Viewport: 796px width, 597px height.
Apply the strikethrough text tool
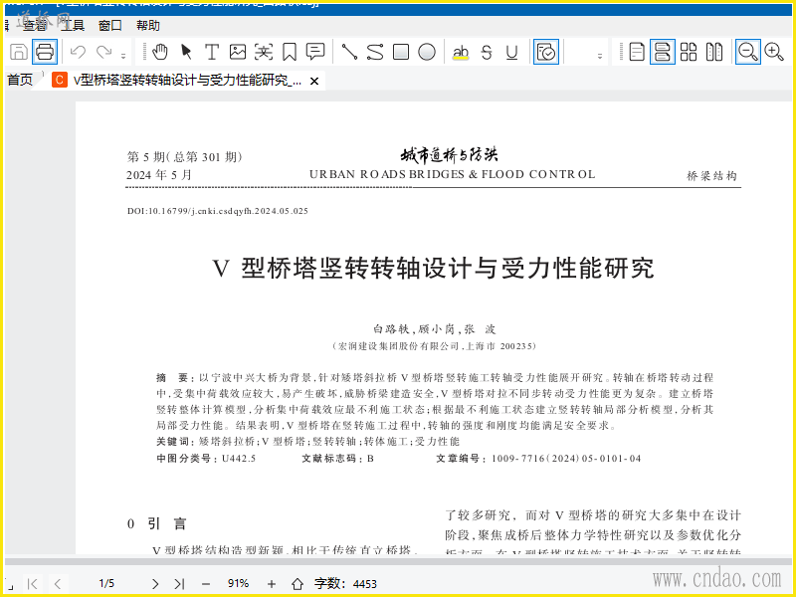click(487, 52)
